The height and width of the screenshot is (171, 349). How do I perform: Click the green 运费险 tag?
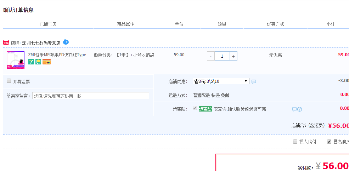205,109
